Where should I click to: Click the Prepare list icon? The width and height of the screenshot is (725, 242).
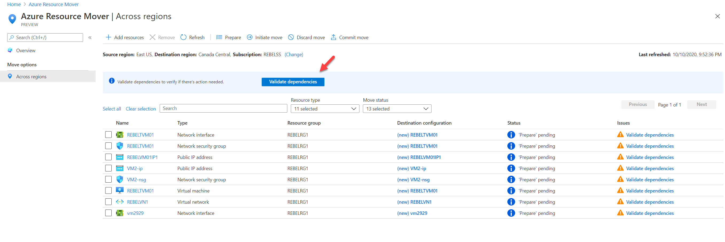219,37
